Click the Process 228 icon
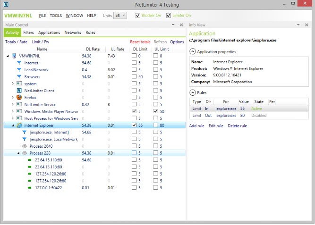315x225 pixels. [x=25, y=153]
